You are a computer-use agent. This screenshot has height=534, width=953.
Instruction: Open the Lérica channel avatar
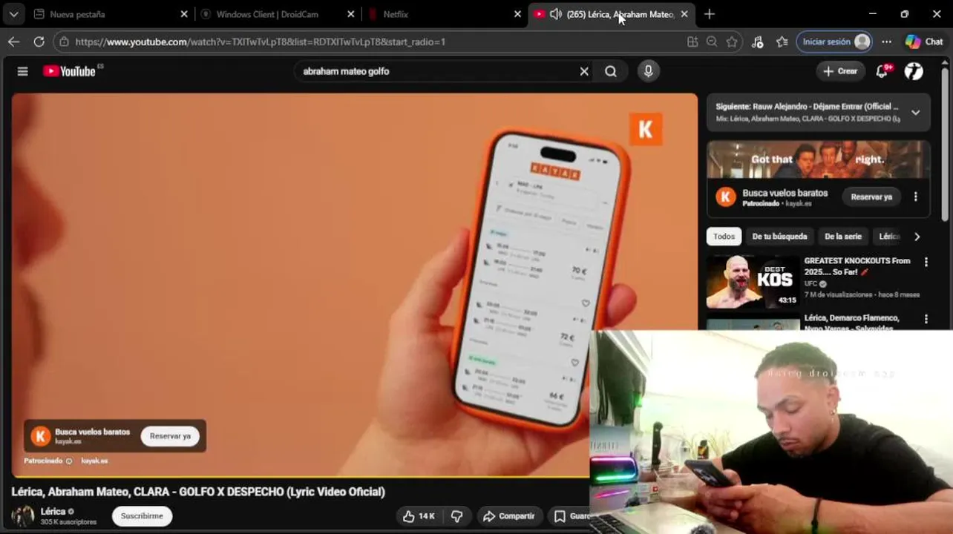23,516
